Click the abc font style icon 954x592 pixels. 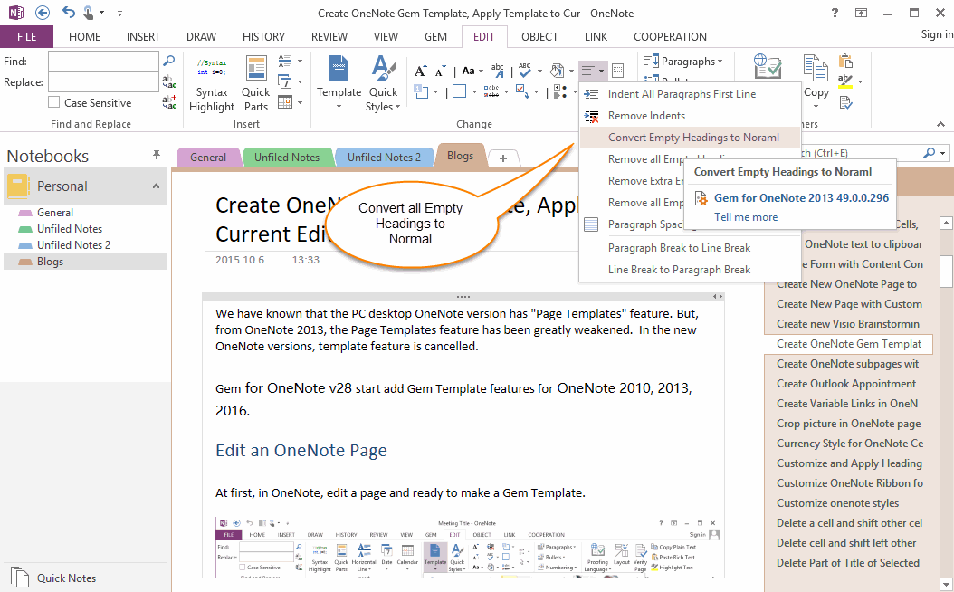[498, 71]
